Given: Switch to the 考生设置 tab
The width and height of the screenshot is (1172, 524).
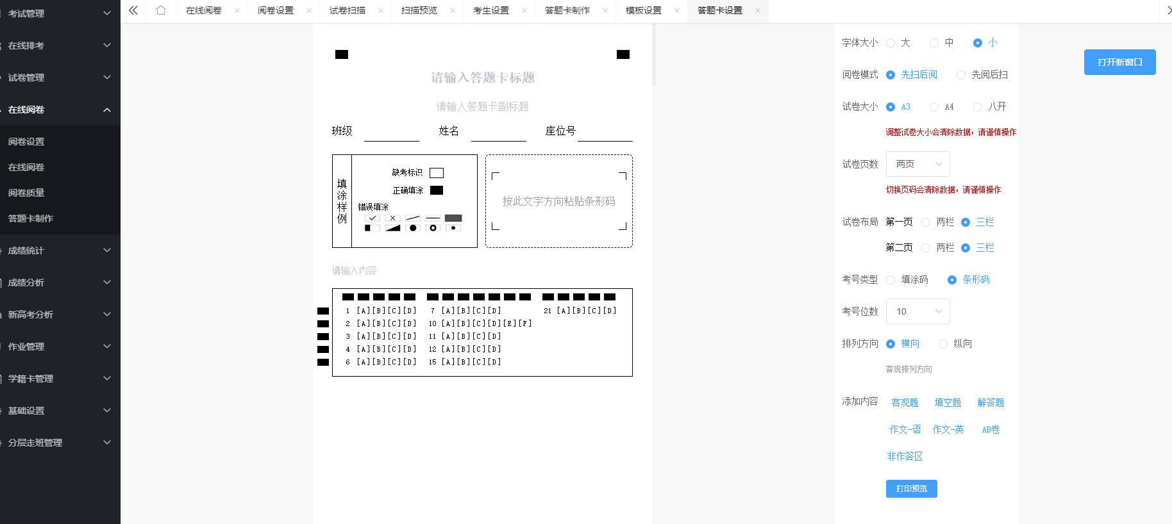Looking at the screenshot, I should (x=491, y=10).
